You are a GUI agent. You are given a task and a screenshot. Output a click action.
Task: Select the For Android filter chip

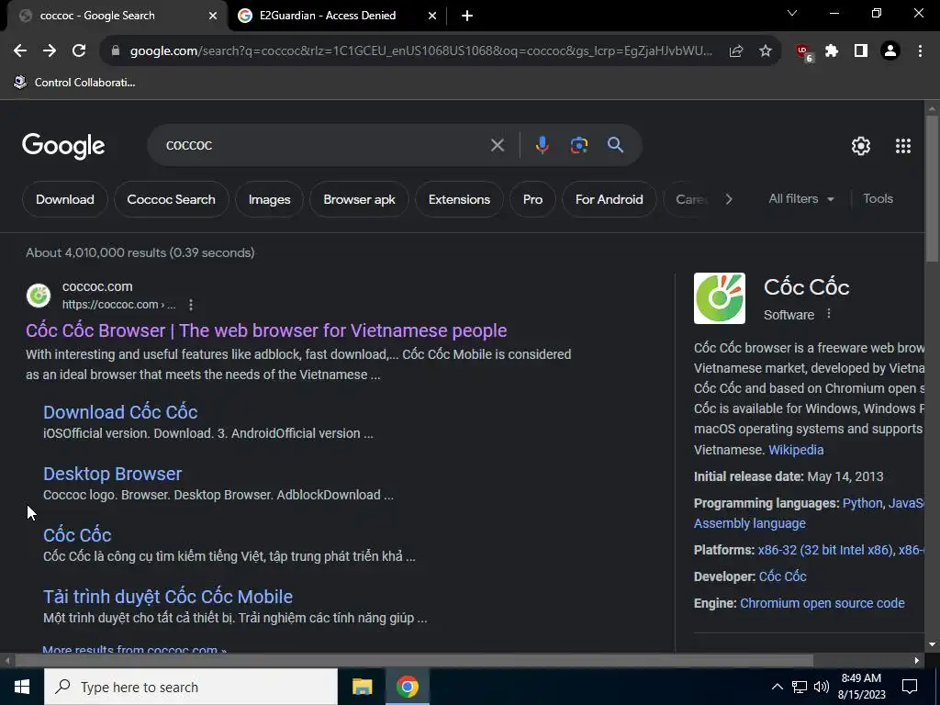click(x=610, y=199)
